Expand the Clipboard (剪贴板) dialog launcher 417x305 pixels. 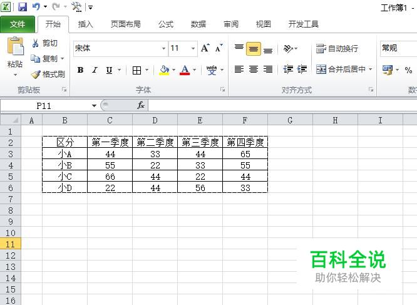[x=64, y=90]
